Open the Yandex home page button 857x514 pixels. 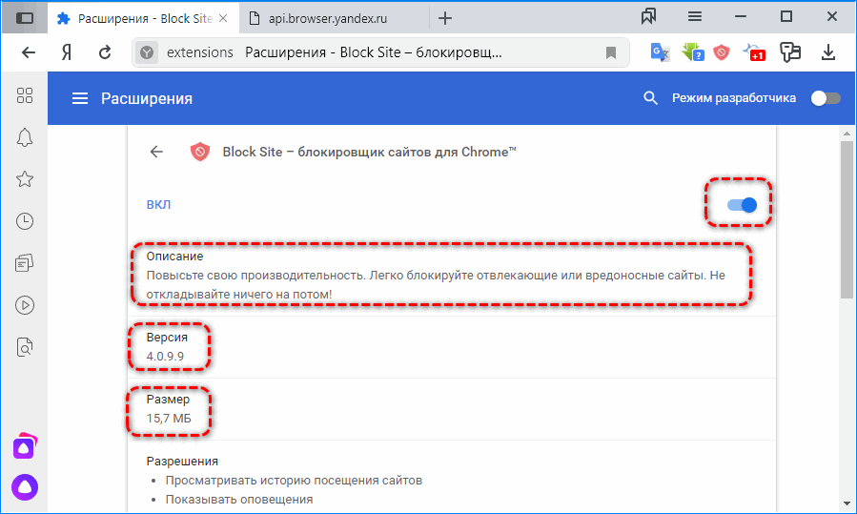click(x=67, y=52)
